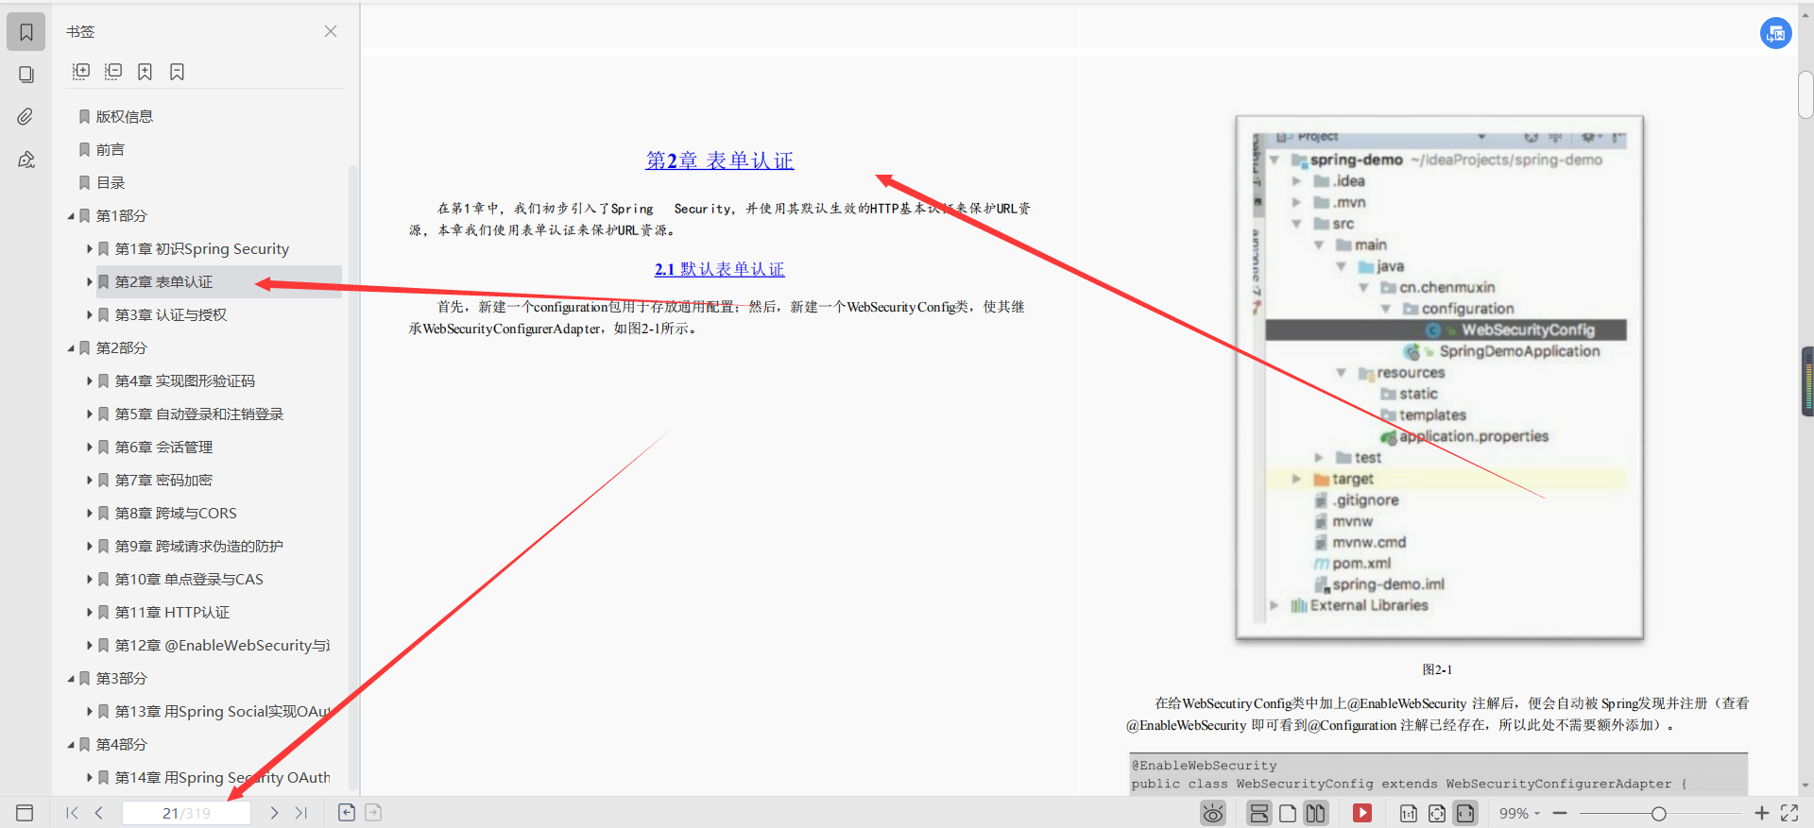The height and width of the screenshot is (828, 1814).
Task: Open the 前言 bookmark
Action: [110, 150]
